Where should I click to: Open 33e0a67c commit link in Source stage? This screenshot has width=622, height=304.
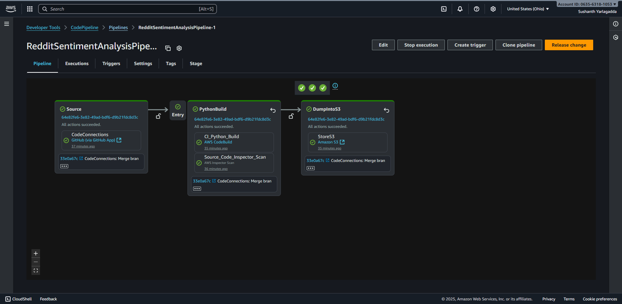[72, 159]
